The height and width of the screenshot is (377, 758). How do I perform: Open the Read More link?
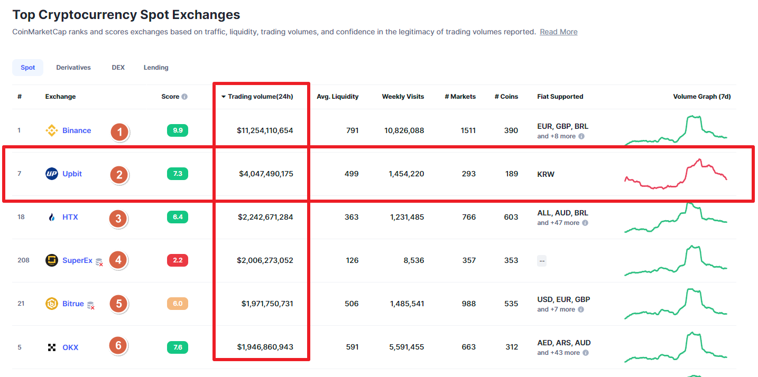point(559,32)
